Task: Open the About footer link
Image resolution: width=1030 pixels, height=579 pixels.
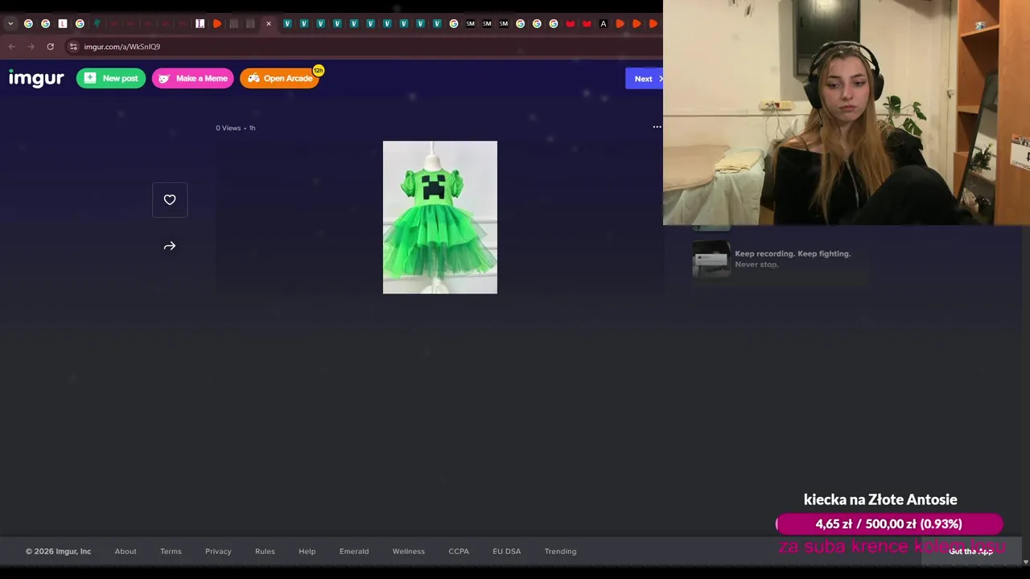Action: [x=126, y=552]
